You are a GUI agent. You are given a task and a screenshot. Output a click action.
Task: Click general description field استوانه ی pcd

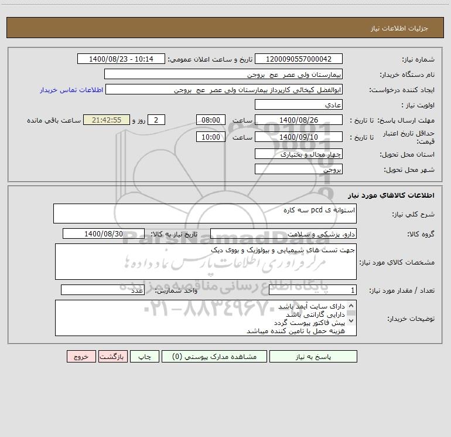205,214
